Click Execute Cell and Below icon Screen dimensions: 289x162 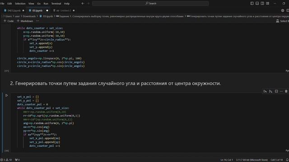(270, 91)
